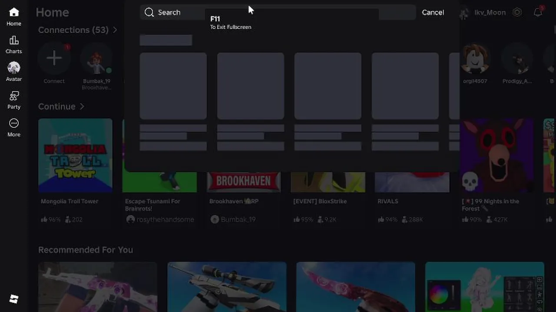Open the notifications bell icon
This screenshot has width=556, height=312.
(x=538, y=12)
